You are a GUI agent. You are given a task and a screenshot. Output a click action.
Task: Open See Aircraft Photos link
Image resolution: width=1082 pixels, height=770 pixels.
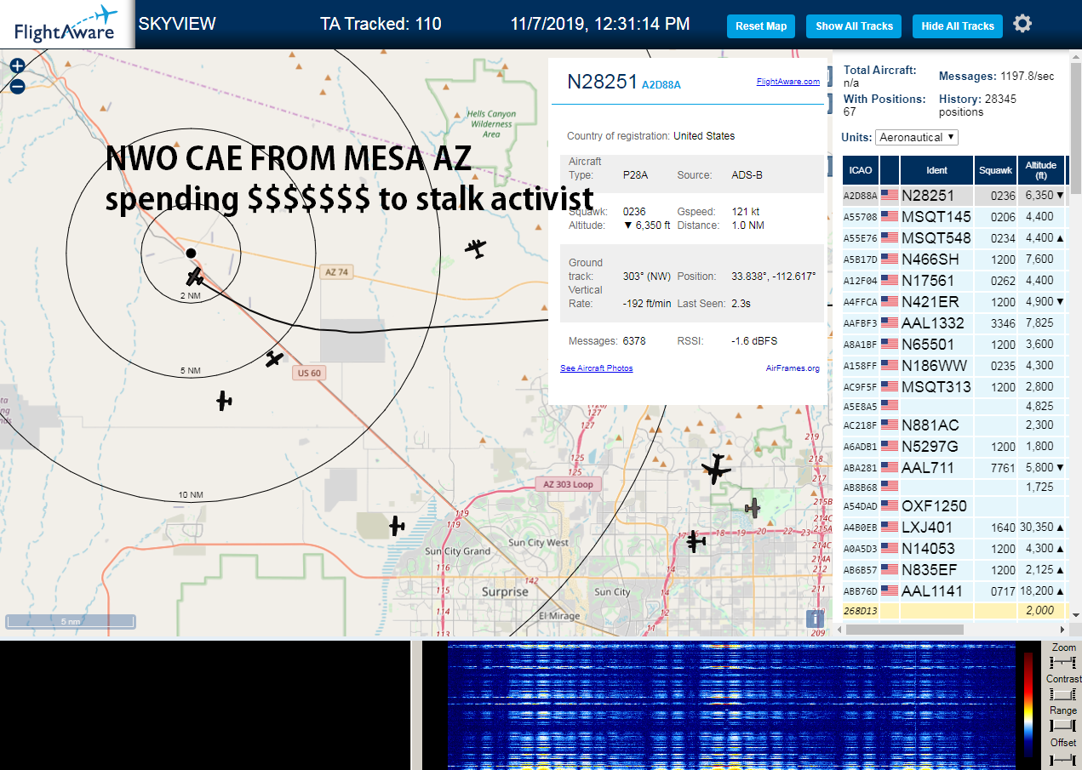[596, 368]
